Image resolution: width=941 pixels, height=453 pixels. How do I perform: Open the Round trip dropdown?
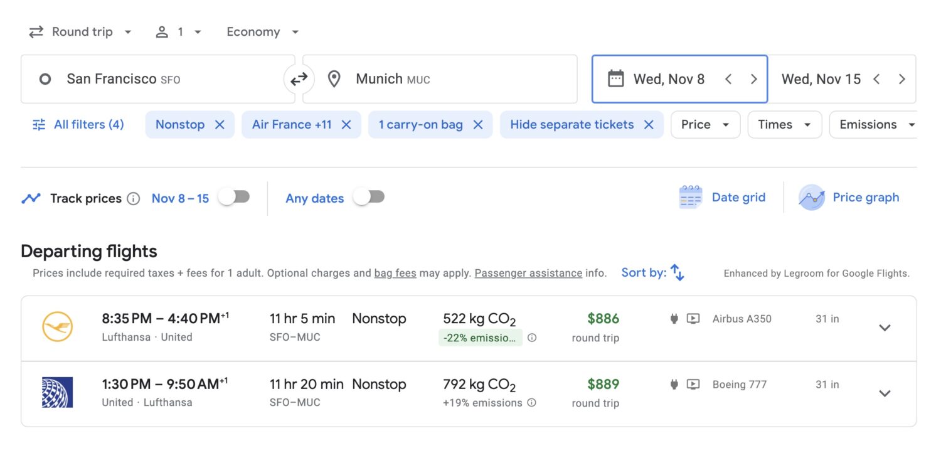point(80,31)
